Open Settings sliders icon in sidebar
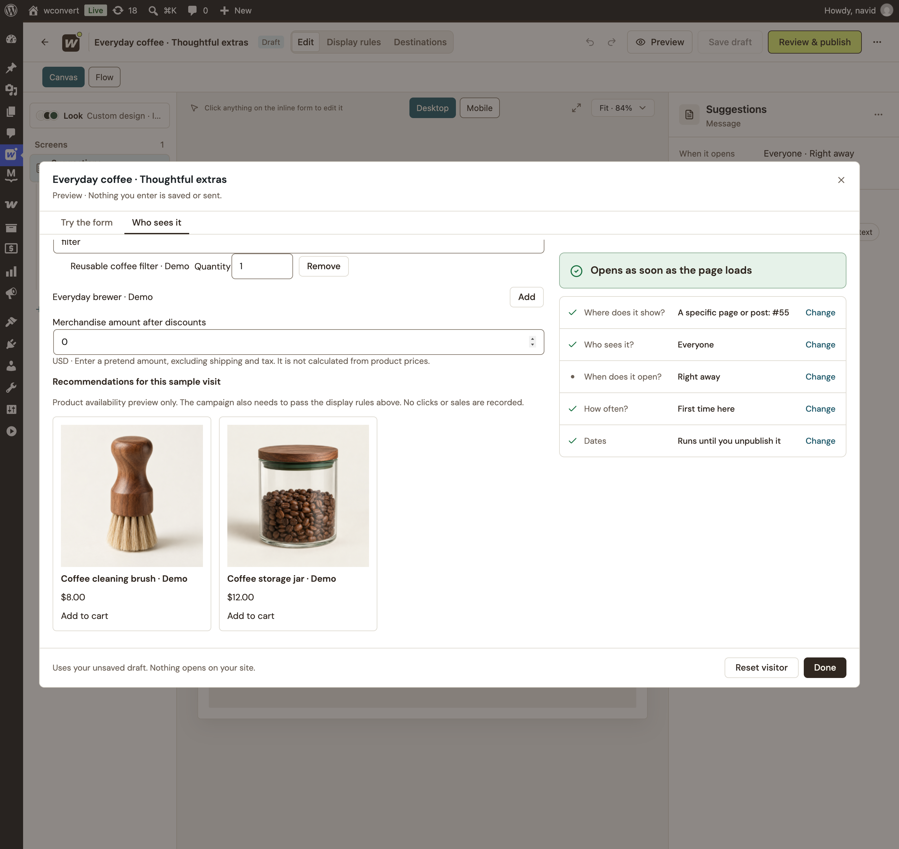The height and width of the screenshot is (849, 899). point(11,409)
